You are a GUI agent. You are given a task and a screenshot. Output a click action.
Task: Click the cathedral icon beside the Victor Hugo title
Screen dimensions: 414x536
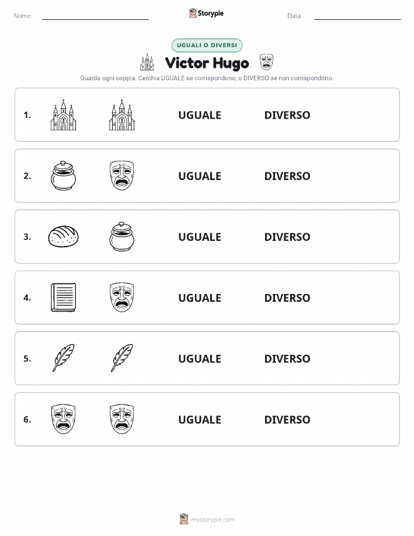tap(147, 62)
